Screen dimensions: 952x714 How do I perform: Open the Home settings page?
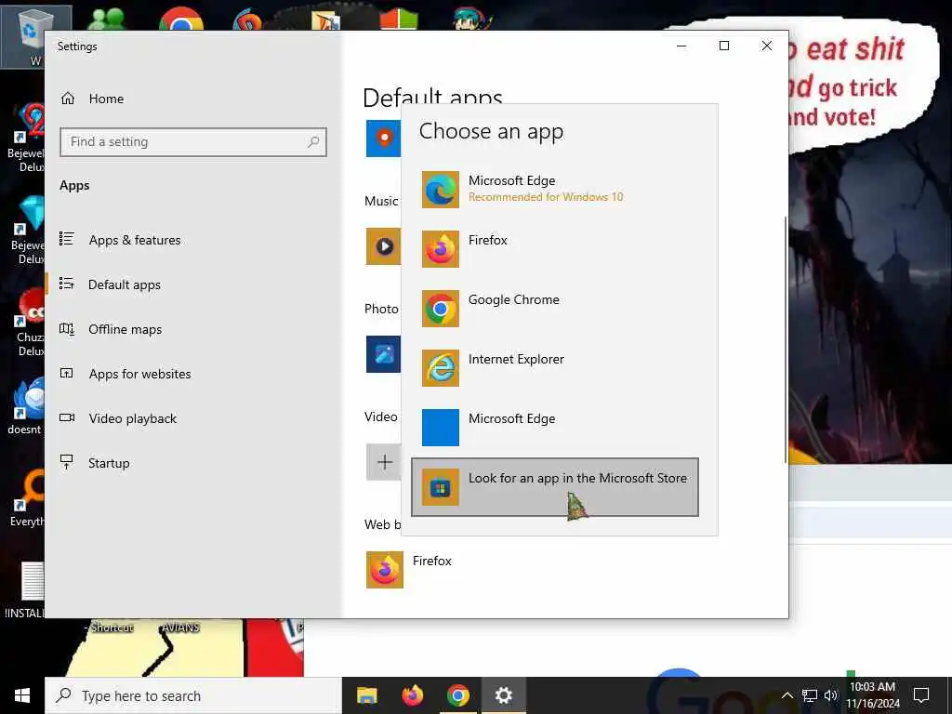point(92,99)
